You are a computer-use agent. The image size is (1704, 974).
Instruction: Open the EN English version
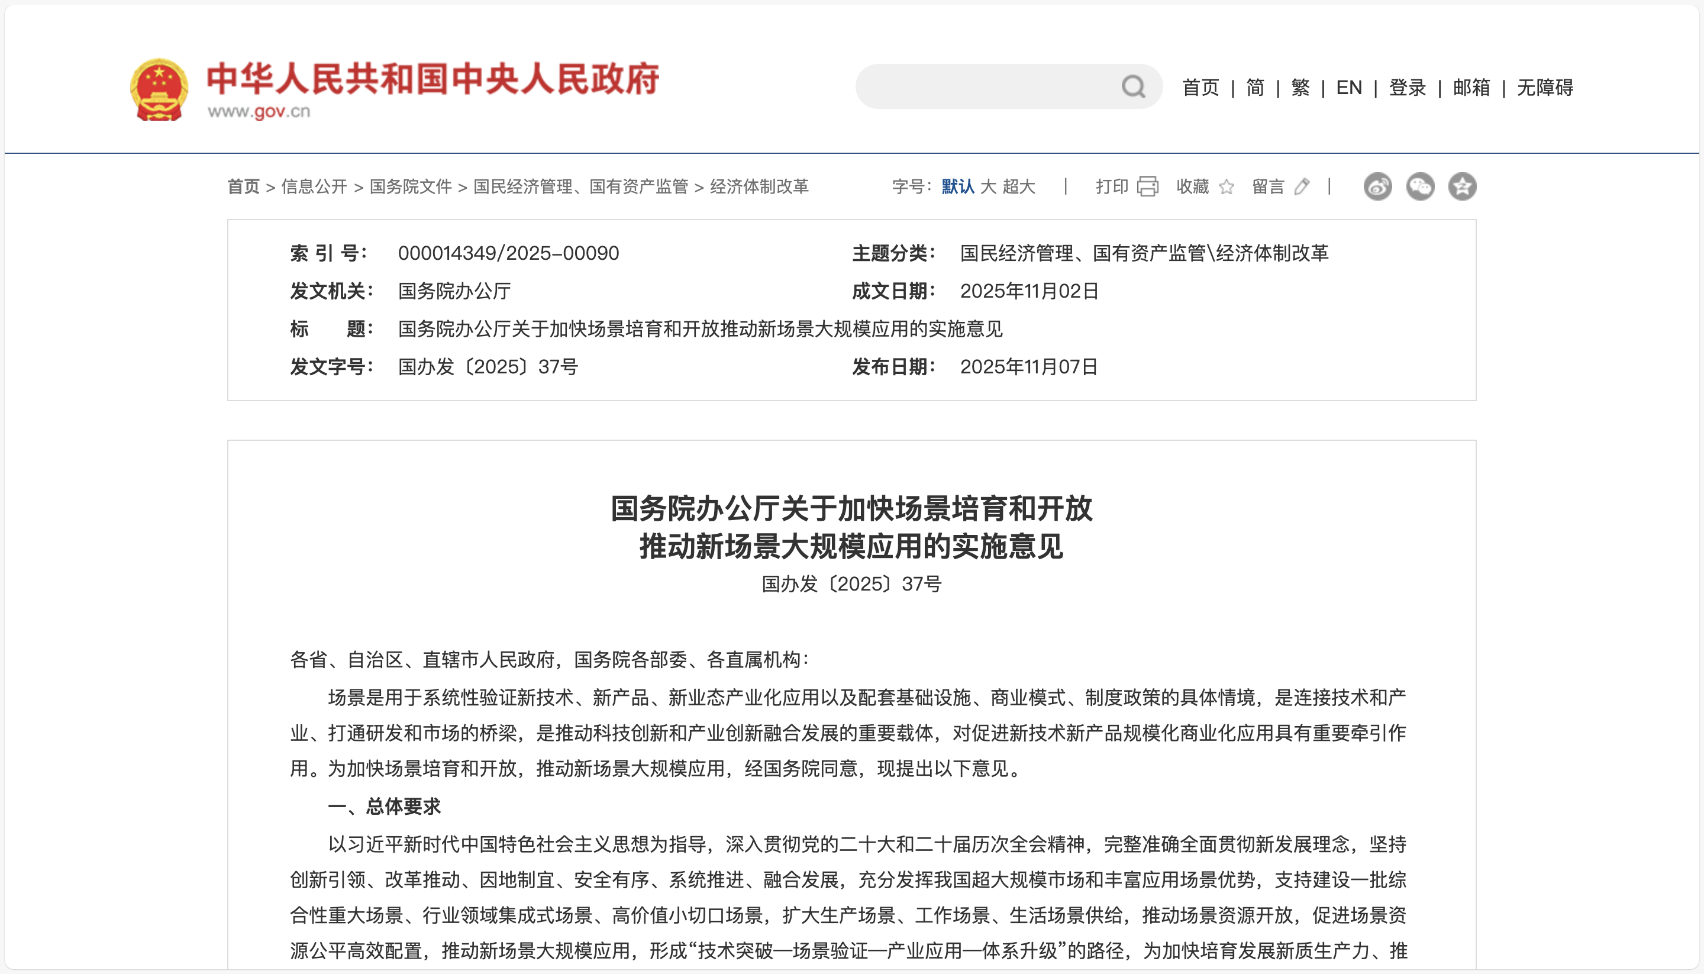1350,87
